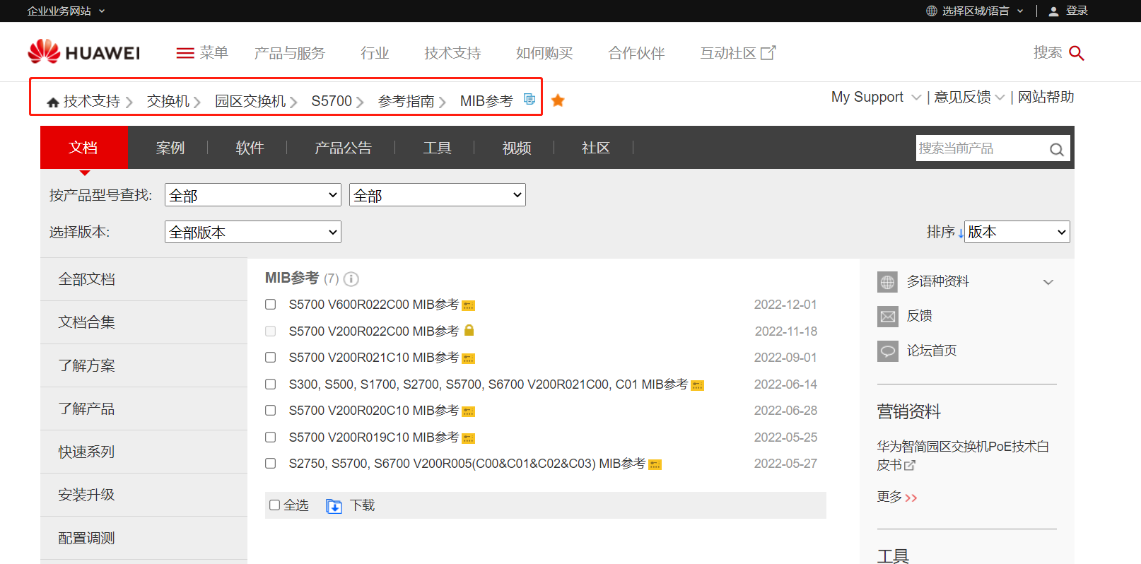This screenshot has width=1141, height=564.
Task: Check the S5700 V200R019C10 MIB参考 checkbox
Action: pos(270,437)
